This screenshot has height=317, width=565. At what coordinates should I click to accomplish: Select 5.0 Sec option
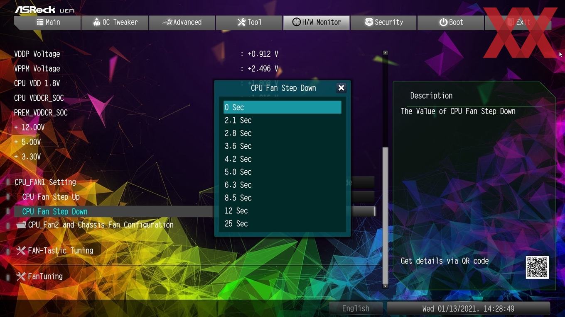[x=282, y=172]
